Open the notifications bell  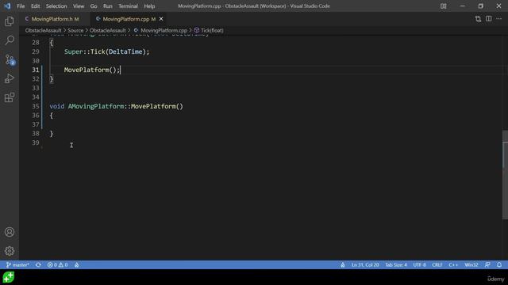499,265
